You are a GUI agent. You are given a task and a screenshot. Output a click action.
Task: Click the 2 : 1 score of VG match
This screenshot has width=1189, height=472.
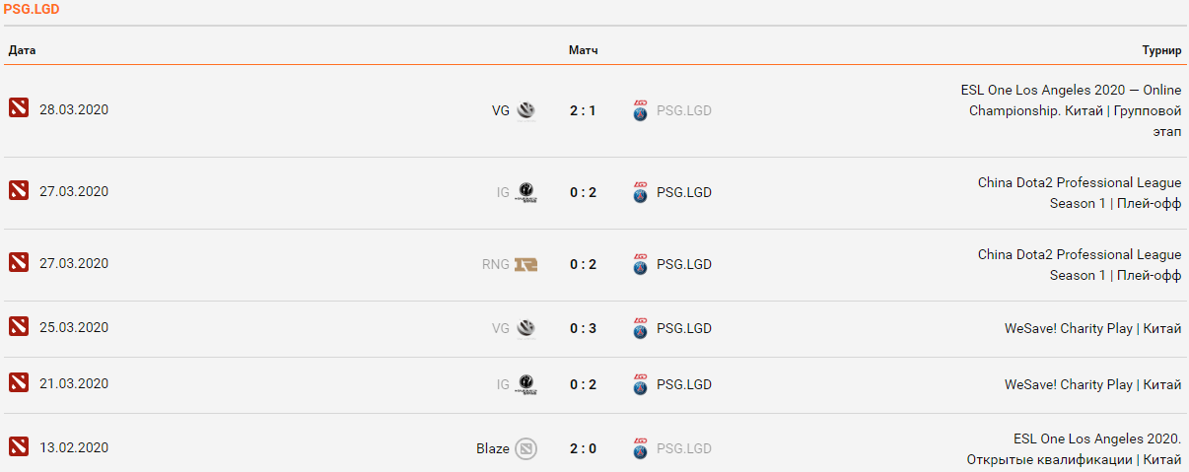[x=583, y=110]
